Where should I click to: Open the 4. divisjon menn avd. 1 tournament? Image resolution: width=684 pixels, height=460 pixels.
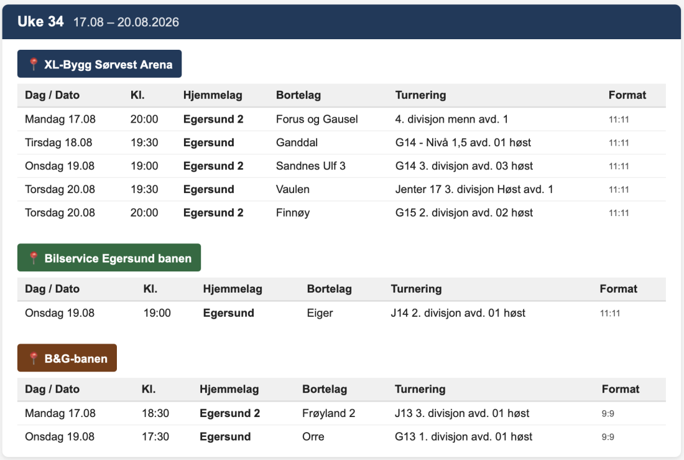point(451,120)
